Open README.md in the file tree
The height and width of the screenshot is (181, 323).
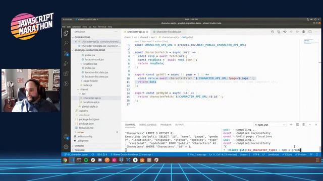(x=86, y=128)
